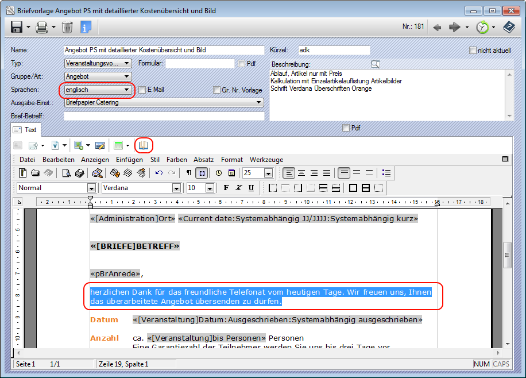Open the 'Briefpapier Catering' dropdown
Image resolution: width=526 pixels, height=378 pixels.
pos(260,103)
